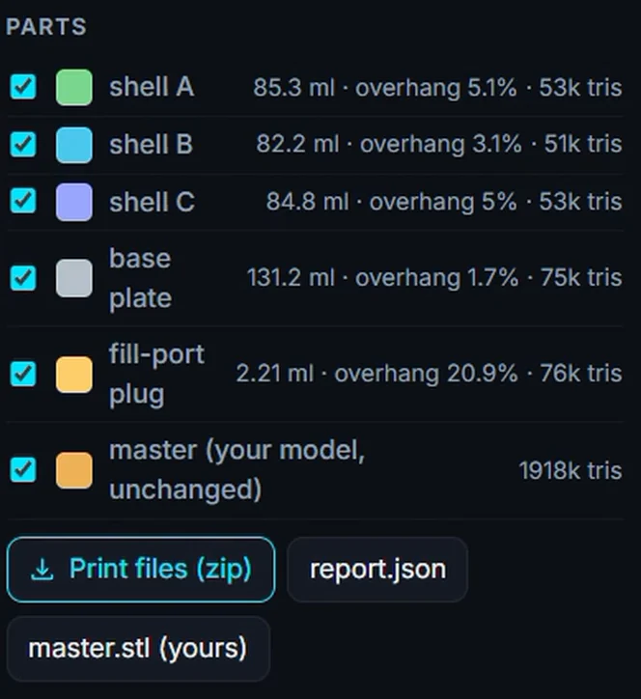Click shell B stats '82.2 ml · overhang 3.1%'

388,144
